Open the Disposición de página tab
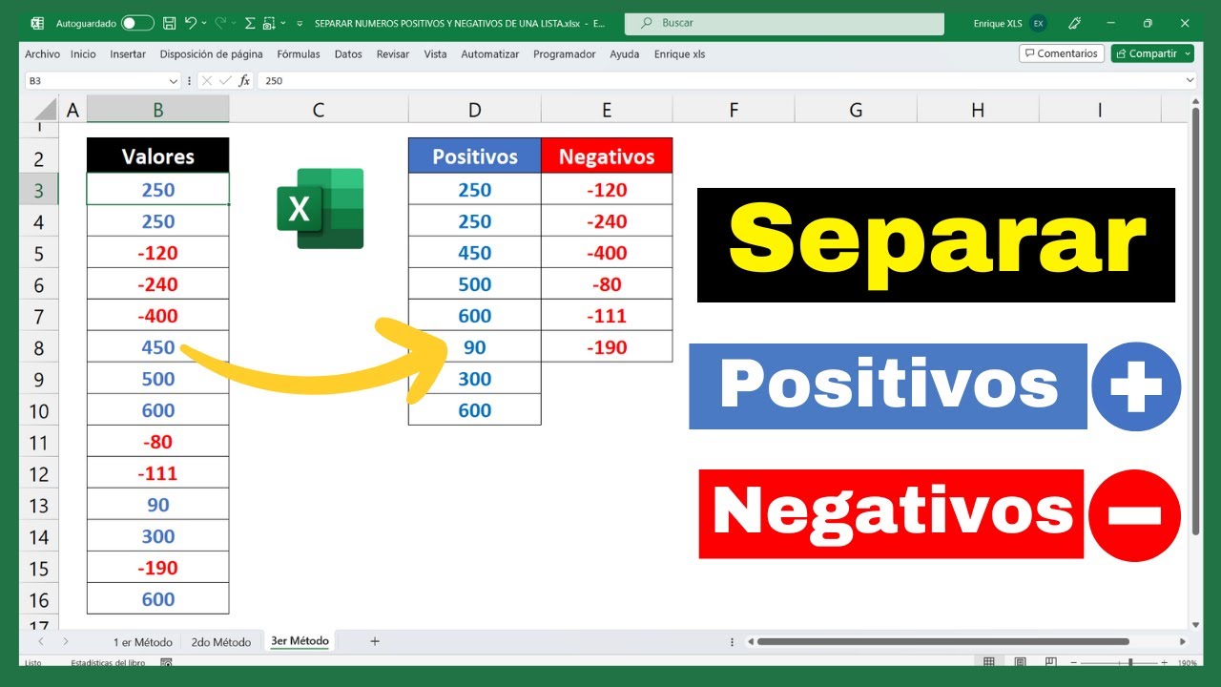Viewport: 1221px width, 687px height. coord(211,54)
